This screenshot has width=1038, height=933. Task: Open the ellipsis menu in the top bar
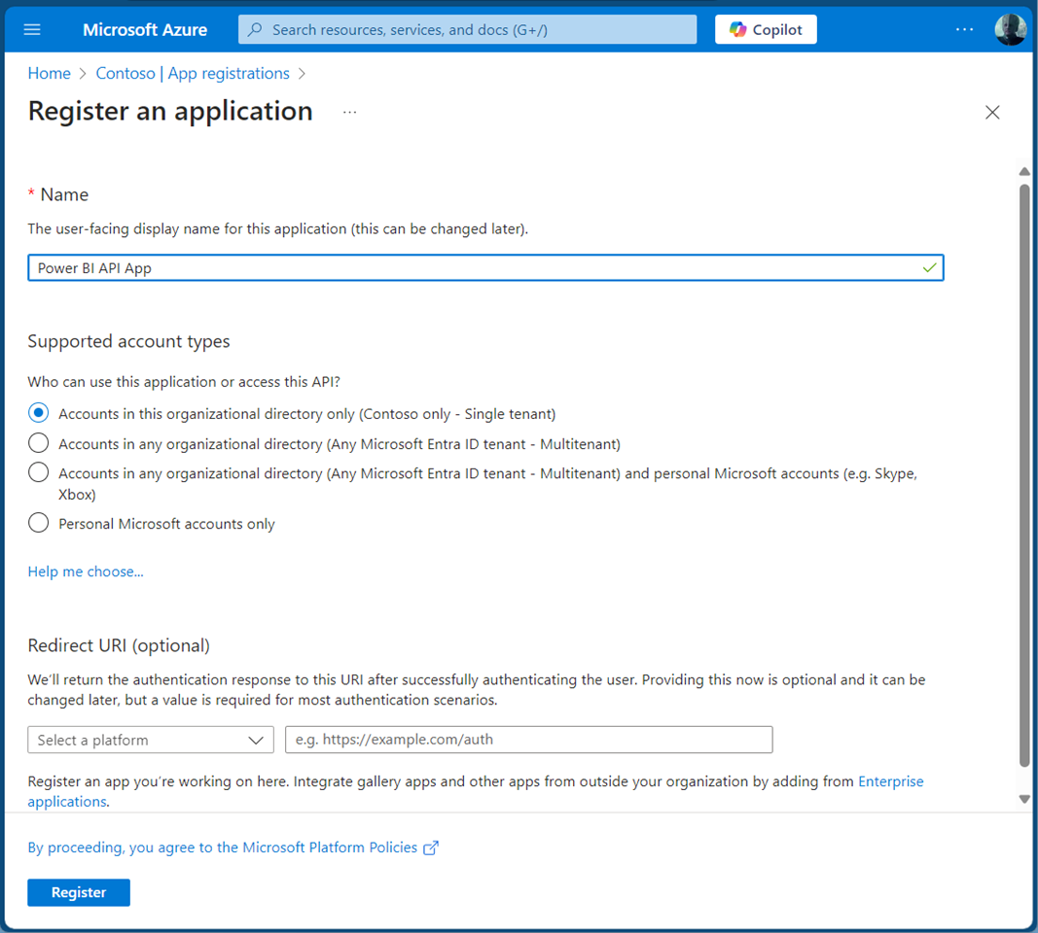pos(964,29)
